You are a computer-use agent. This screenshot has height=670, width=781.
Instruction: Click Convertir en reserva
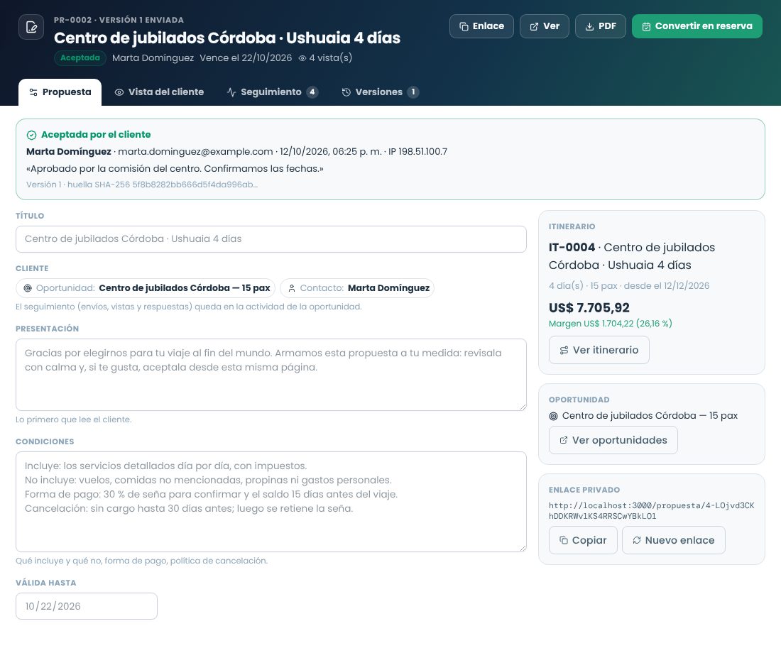pyautogui.click(x=697, y=26)
